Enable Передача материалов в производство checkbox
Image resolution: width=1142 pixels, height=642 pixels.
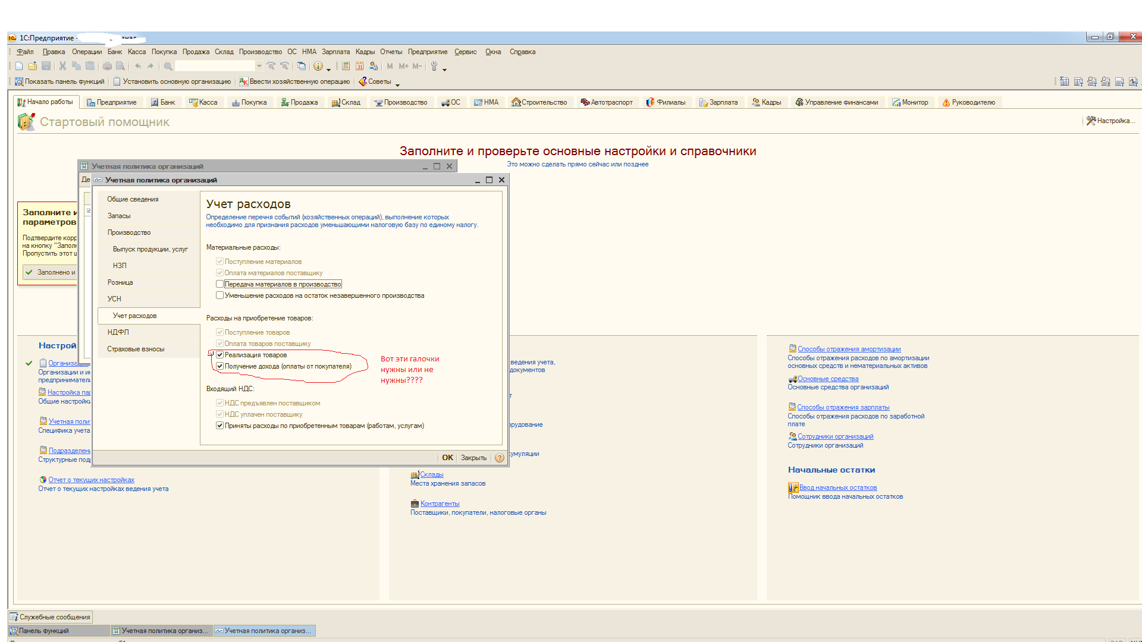coord(219,284)
